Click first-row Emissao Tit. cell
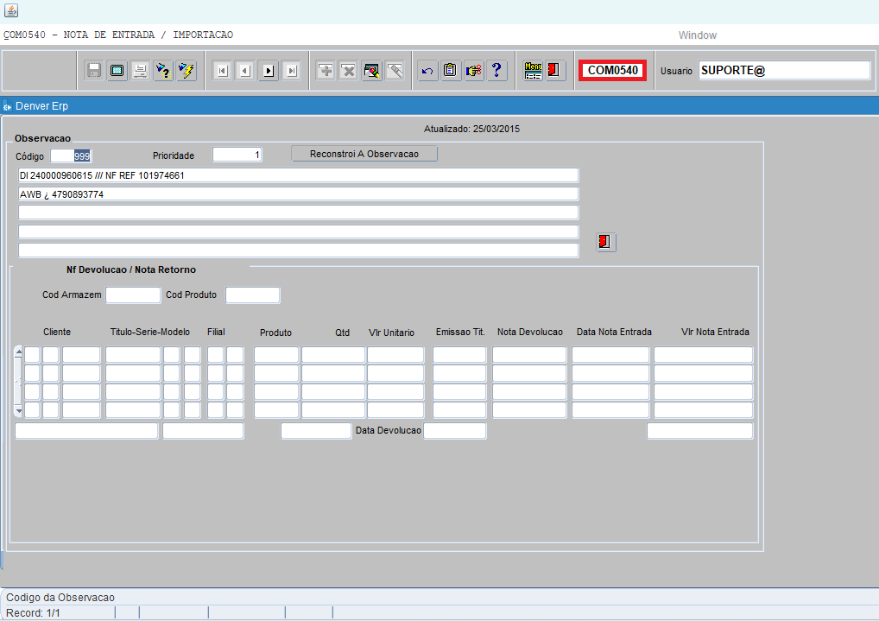This screenshot has height=621, width=879. (x=459, y=354)
